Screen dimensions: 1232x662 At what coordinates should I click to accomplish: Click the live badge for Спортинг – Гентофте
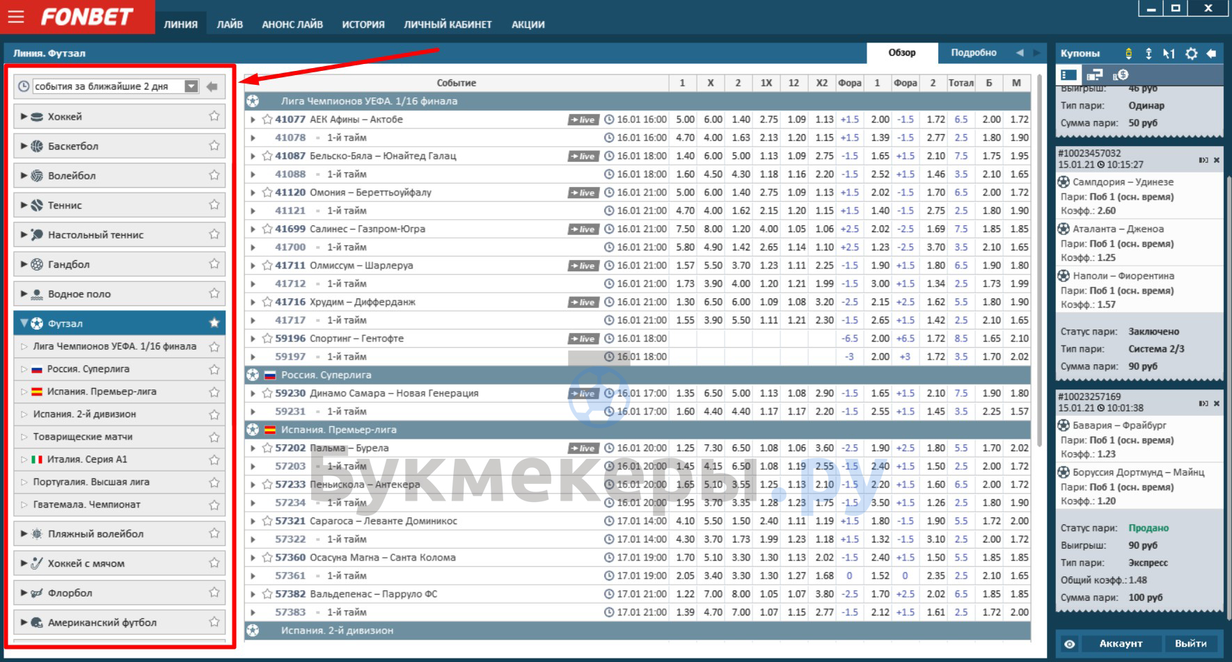click(583, 339)
